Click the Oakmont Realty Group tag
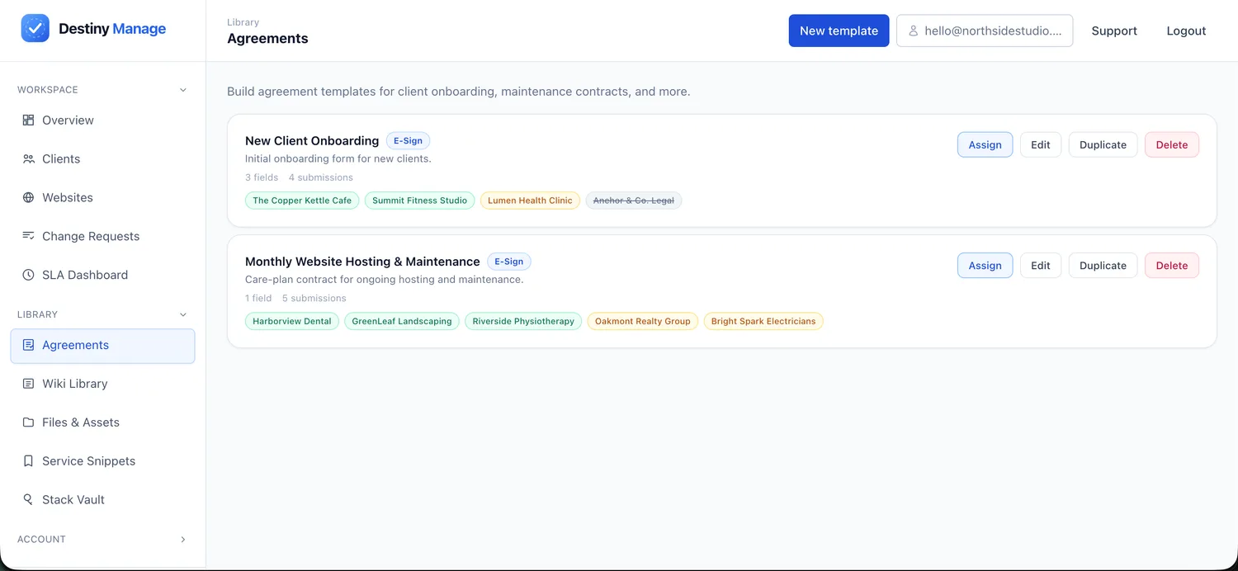This screenshot has height=571, width=1238. (x=643, y=321)
